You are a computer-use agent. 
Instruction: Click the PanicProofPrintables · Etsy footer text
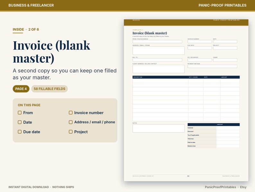tap(225, 187)
